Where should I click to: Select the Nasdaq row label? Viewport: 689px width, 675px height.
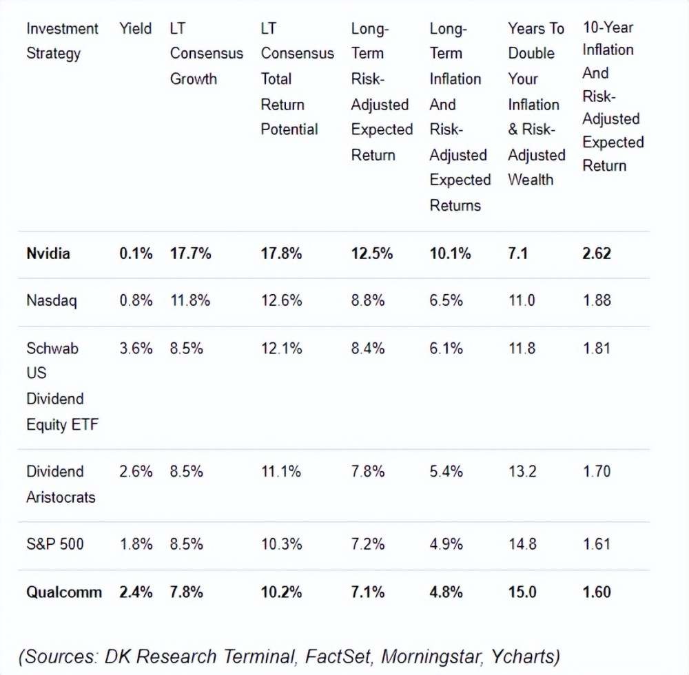(x=50, y=301)
